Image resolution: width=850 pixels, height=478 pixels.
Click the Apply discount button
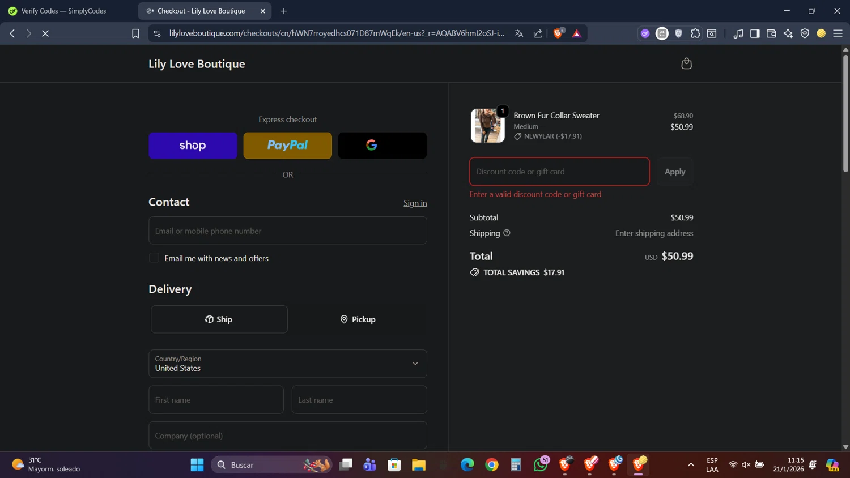point(675,172)
